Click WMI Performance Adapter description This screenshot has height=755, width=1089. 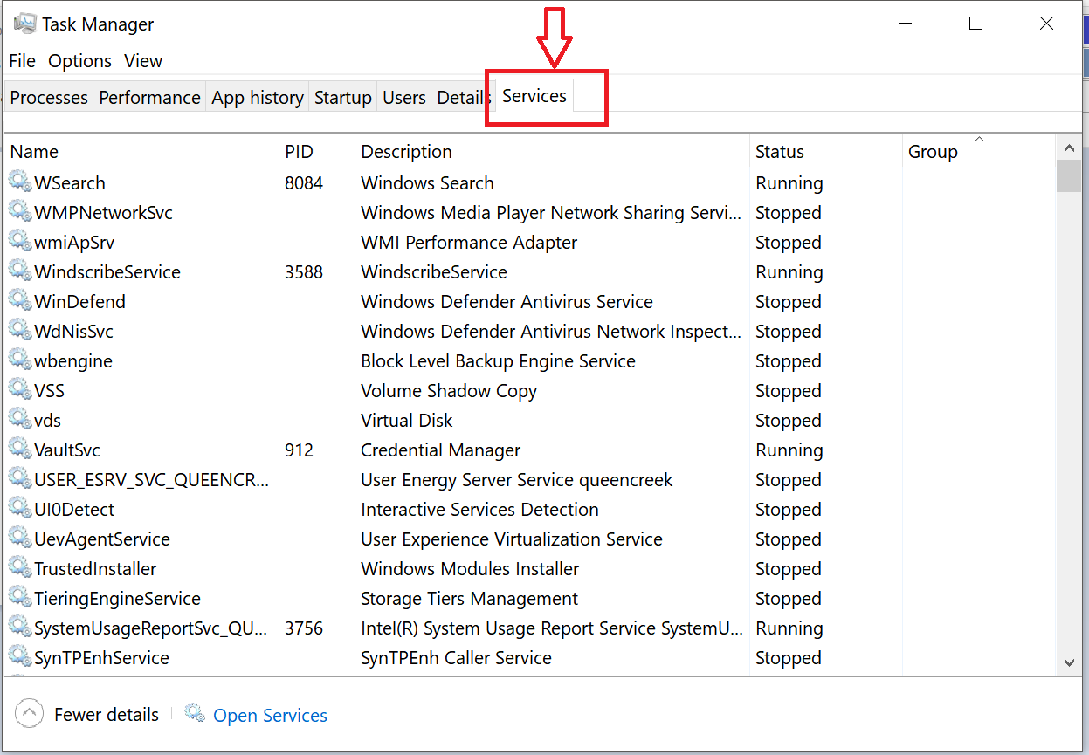(469, 243)
